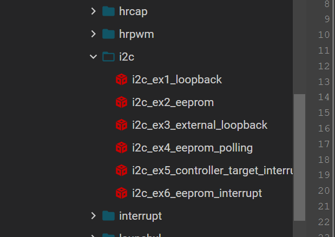This screenshot has width=335, height=237.
Task: Click line number 15 in the editor gutter
Action: (324, 113)
